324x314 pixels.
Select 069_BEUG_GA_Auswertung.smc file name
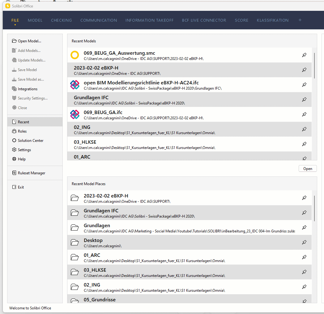(x=119, y=53)
